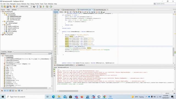Open File Explorer from the taskbar
Viewport: 176px width, 99px height.
pyautogui.click(x=59, y=97)
